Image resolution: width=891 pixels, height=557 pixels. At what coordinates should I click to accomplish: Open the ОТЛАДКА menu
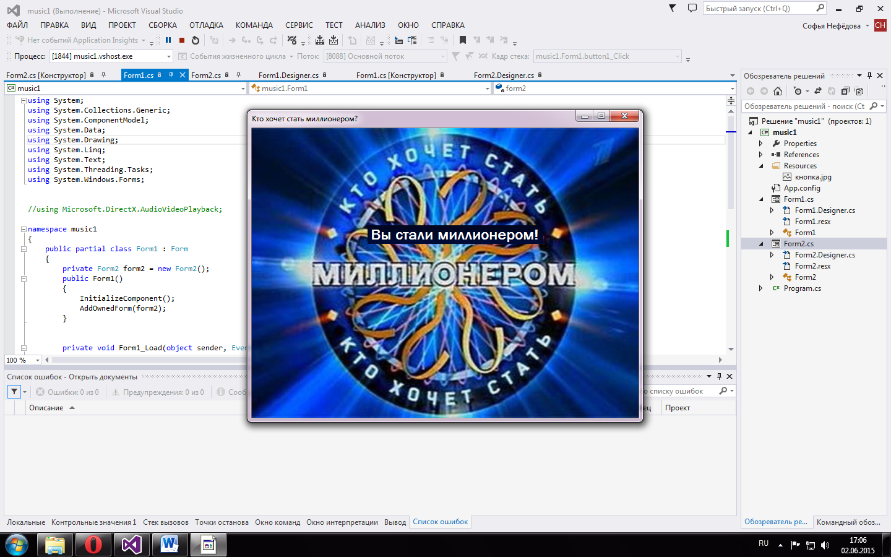pos(206,25)
